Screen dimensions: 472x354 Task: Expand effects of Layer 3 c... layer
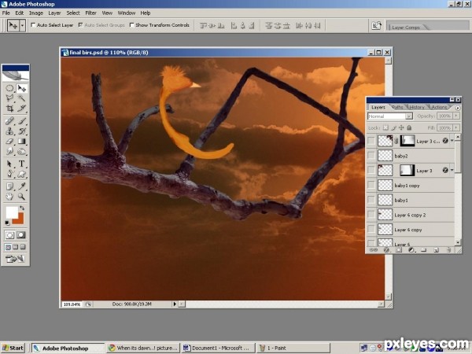pyautogui.click(x=452, y=141)
